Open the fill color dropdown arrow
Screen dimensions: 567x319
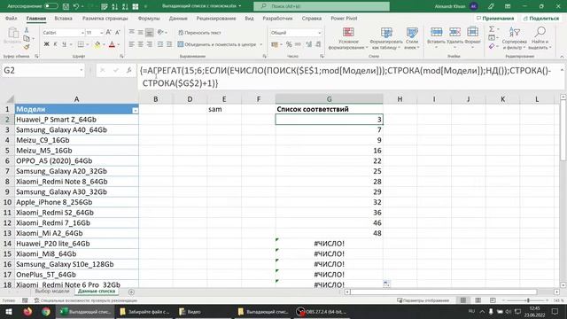104,44
